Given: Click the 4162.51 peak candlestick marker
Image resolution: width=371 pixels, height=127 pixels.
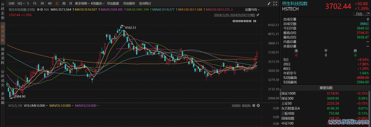Looking at the screenshot, I should point(131,28).
